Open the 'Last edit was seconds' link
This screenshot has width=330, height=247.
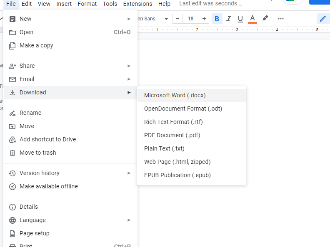(x=210, y=4)
